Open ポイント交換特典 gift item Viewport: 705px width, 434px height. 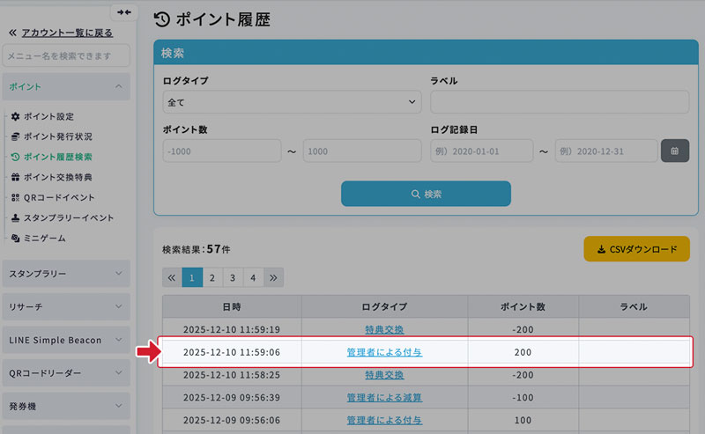57,177
